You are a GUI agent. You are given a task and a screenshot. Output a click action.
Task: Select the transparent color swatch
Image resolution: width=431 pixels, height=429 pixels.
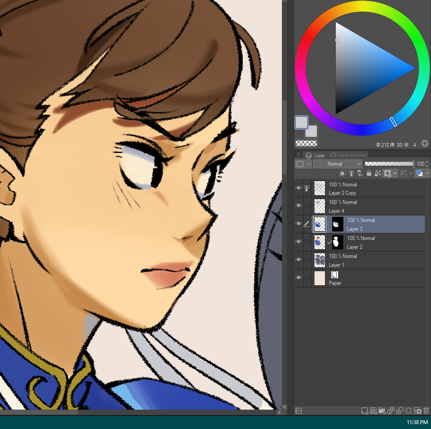(306, 143)
